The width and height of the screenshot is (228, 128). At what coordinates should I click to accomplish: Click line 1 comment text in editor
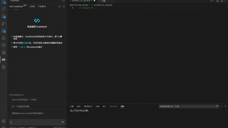[x=86, y=8]
